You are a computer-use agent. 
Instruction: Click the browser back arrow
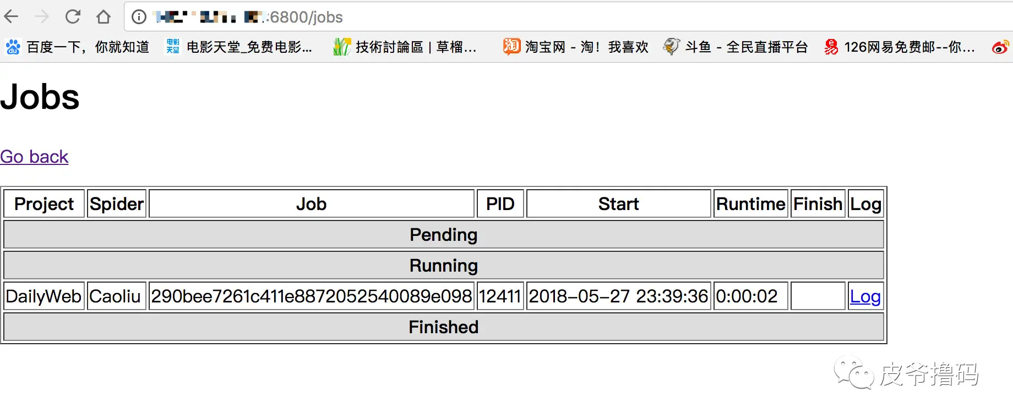11,17
